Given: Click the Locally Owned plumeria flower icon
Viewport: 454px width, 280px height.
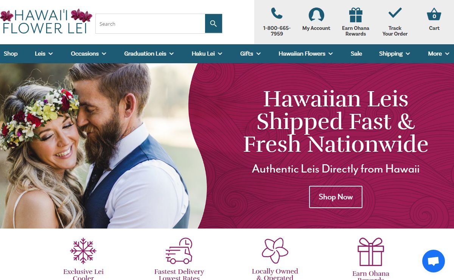Looking at the screenshot, I should [275, 250].
